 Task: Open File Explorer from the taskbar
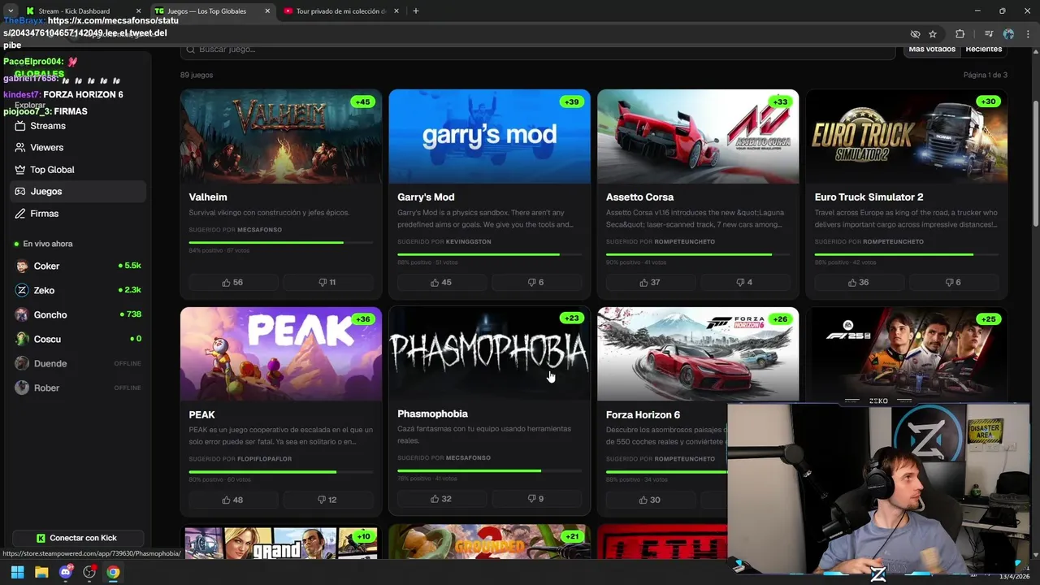pyautogui.click(x=41, y=572)
